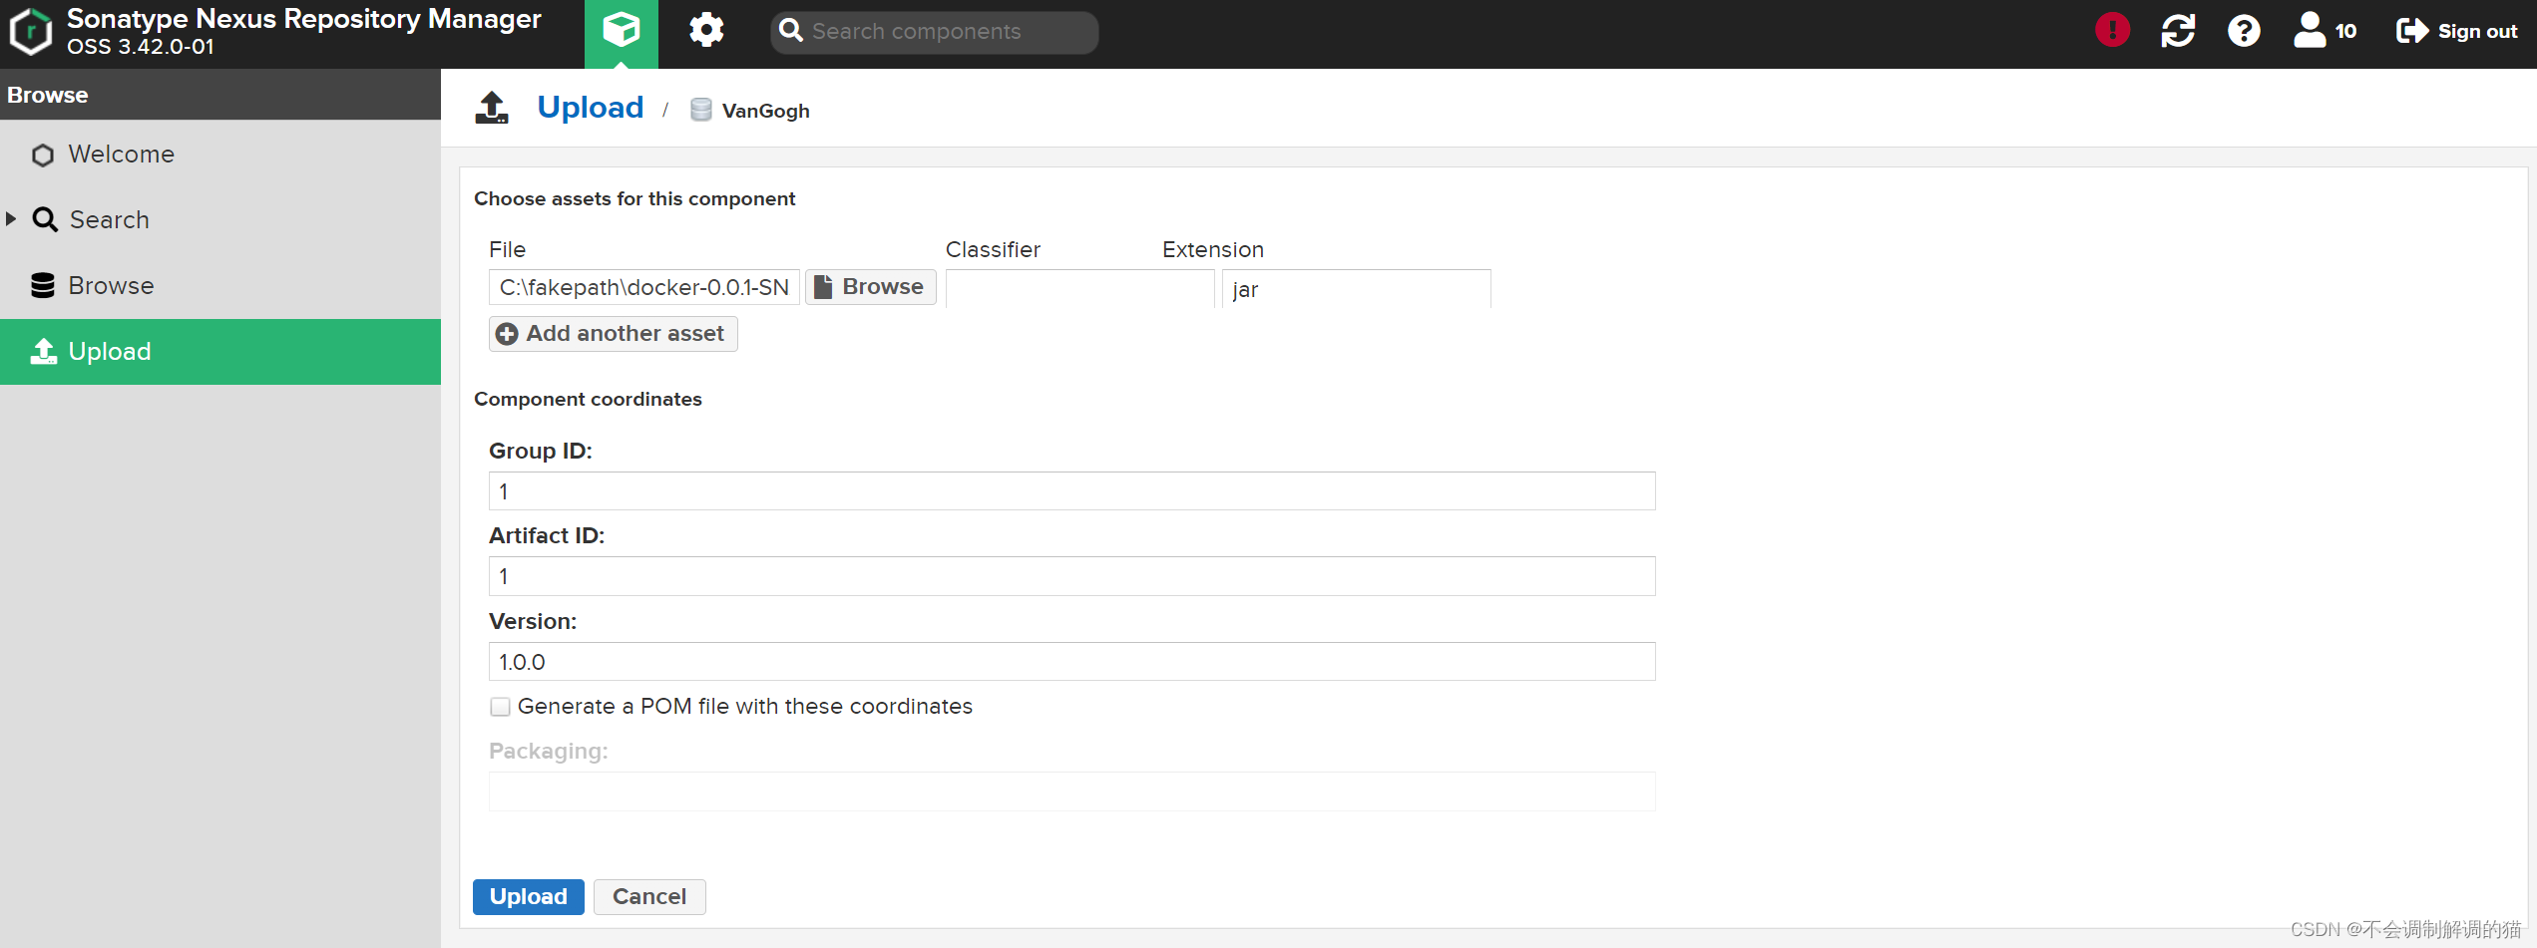
Task: Enable Generate a POM file checkbox
Action: 500,707
